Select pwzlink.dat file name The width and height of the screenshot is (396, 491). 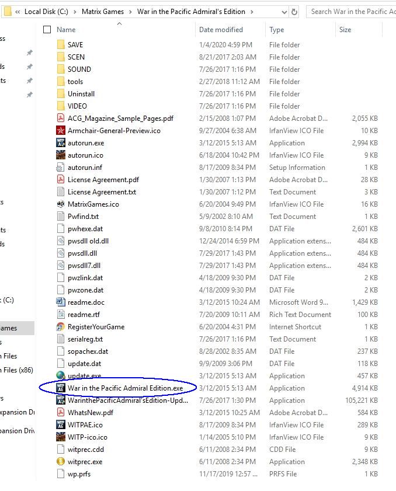[85, 278]
